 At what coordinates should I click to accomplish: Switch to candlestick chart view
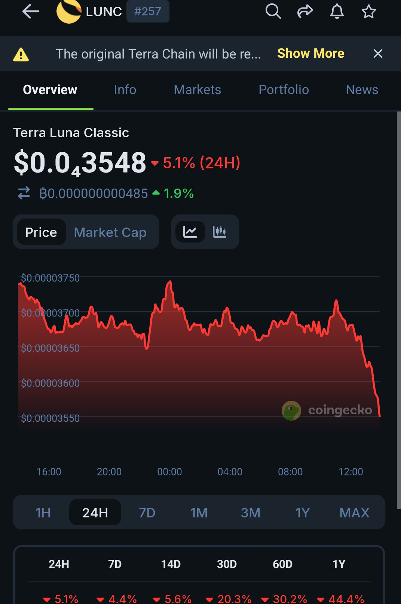coord(220,232)
